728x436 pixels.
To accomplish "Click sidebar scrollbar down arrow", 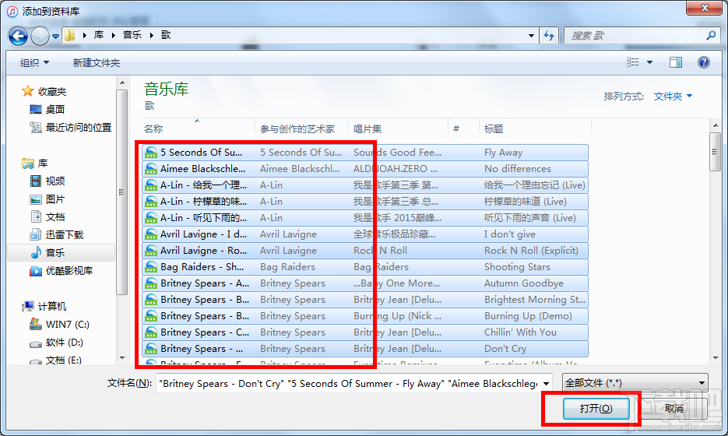I will (x=122, y=358).
